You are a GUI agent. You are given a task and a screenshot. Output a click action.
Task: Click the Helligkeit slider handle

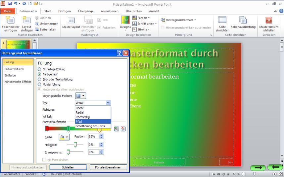75,145
